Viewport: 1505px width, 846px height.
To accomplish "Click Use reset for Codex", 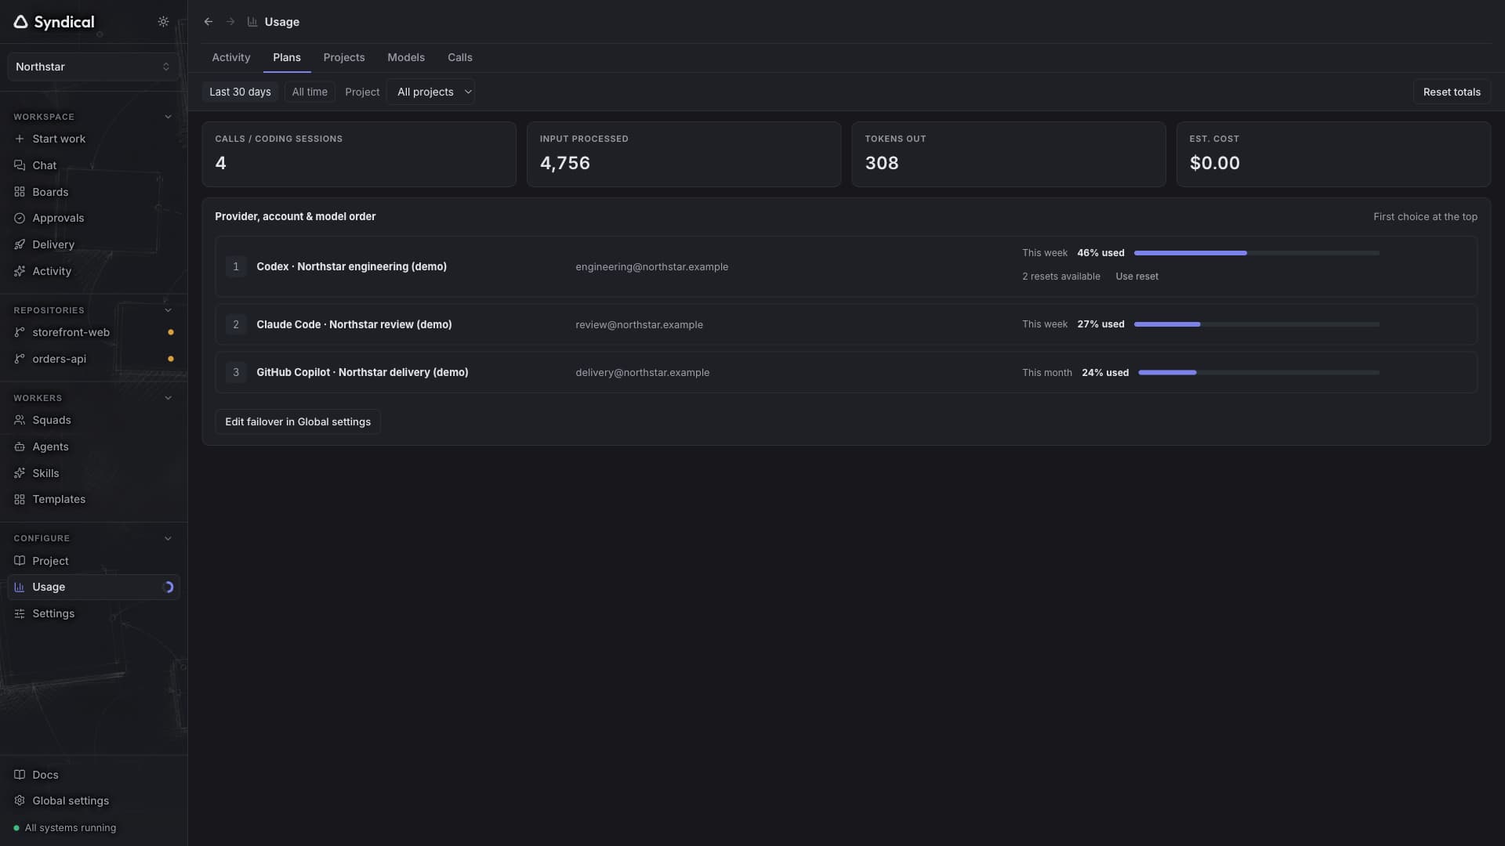I will (1137, 277).
